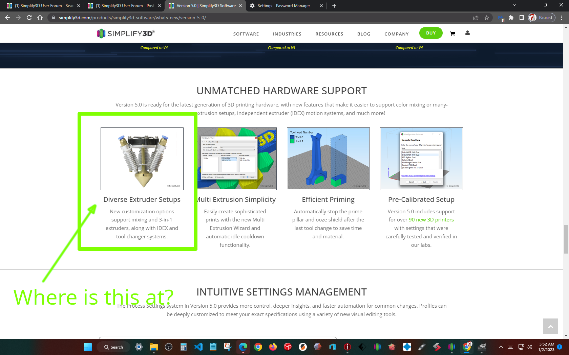
Task: Click the Paused profile button
Action: 542,18
